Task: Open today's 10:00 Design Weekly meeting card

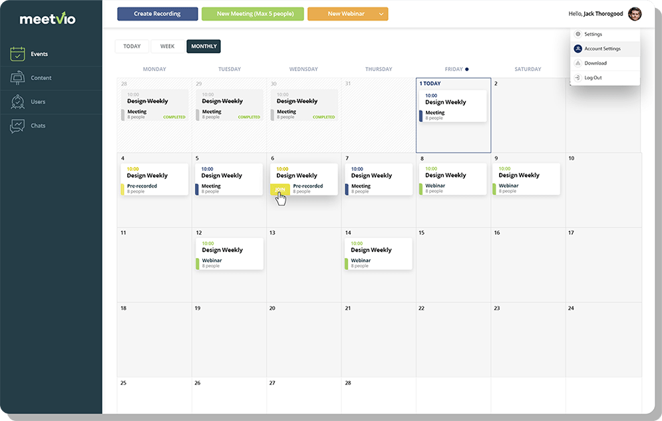Action: pos(452,106)
